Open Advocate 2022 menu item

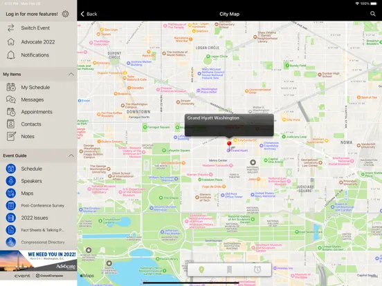tap(39, 42)
